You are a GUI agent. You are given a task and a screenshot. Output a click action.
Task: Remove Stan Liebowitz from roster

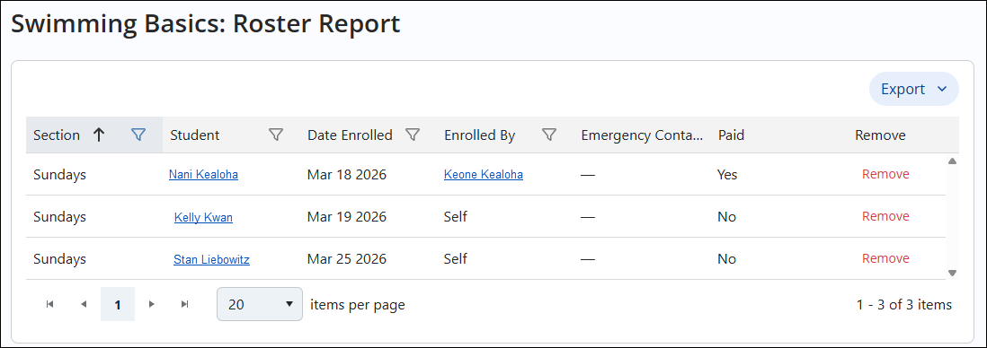tap(885, 258)
